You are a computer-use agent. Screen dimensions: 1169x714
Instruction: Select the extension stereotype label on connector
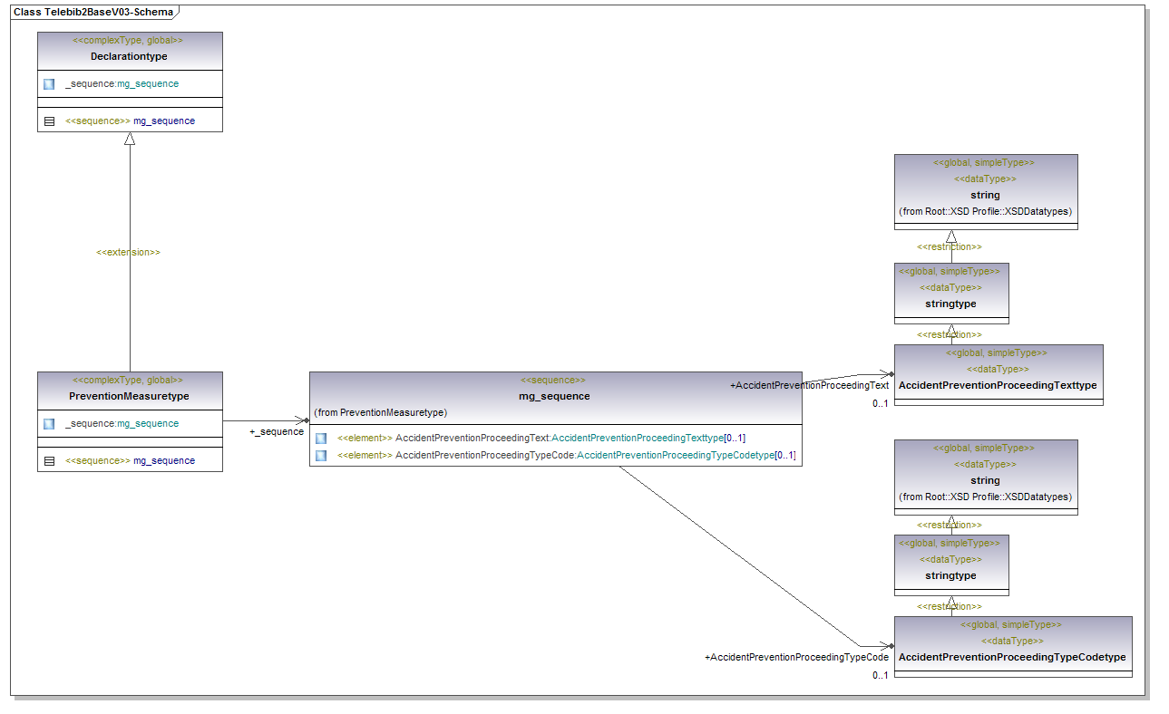[128, 253]
